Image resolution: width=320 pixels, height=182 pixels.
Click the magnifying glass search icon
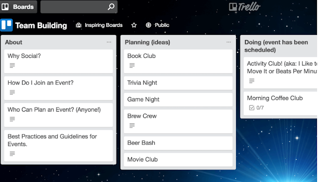click(111, 6)
